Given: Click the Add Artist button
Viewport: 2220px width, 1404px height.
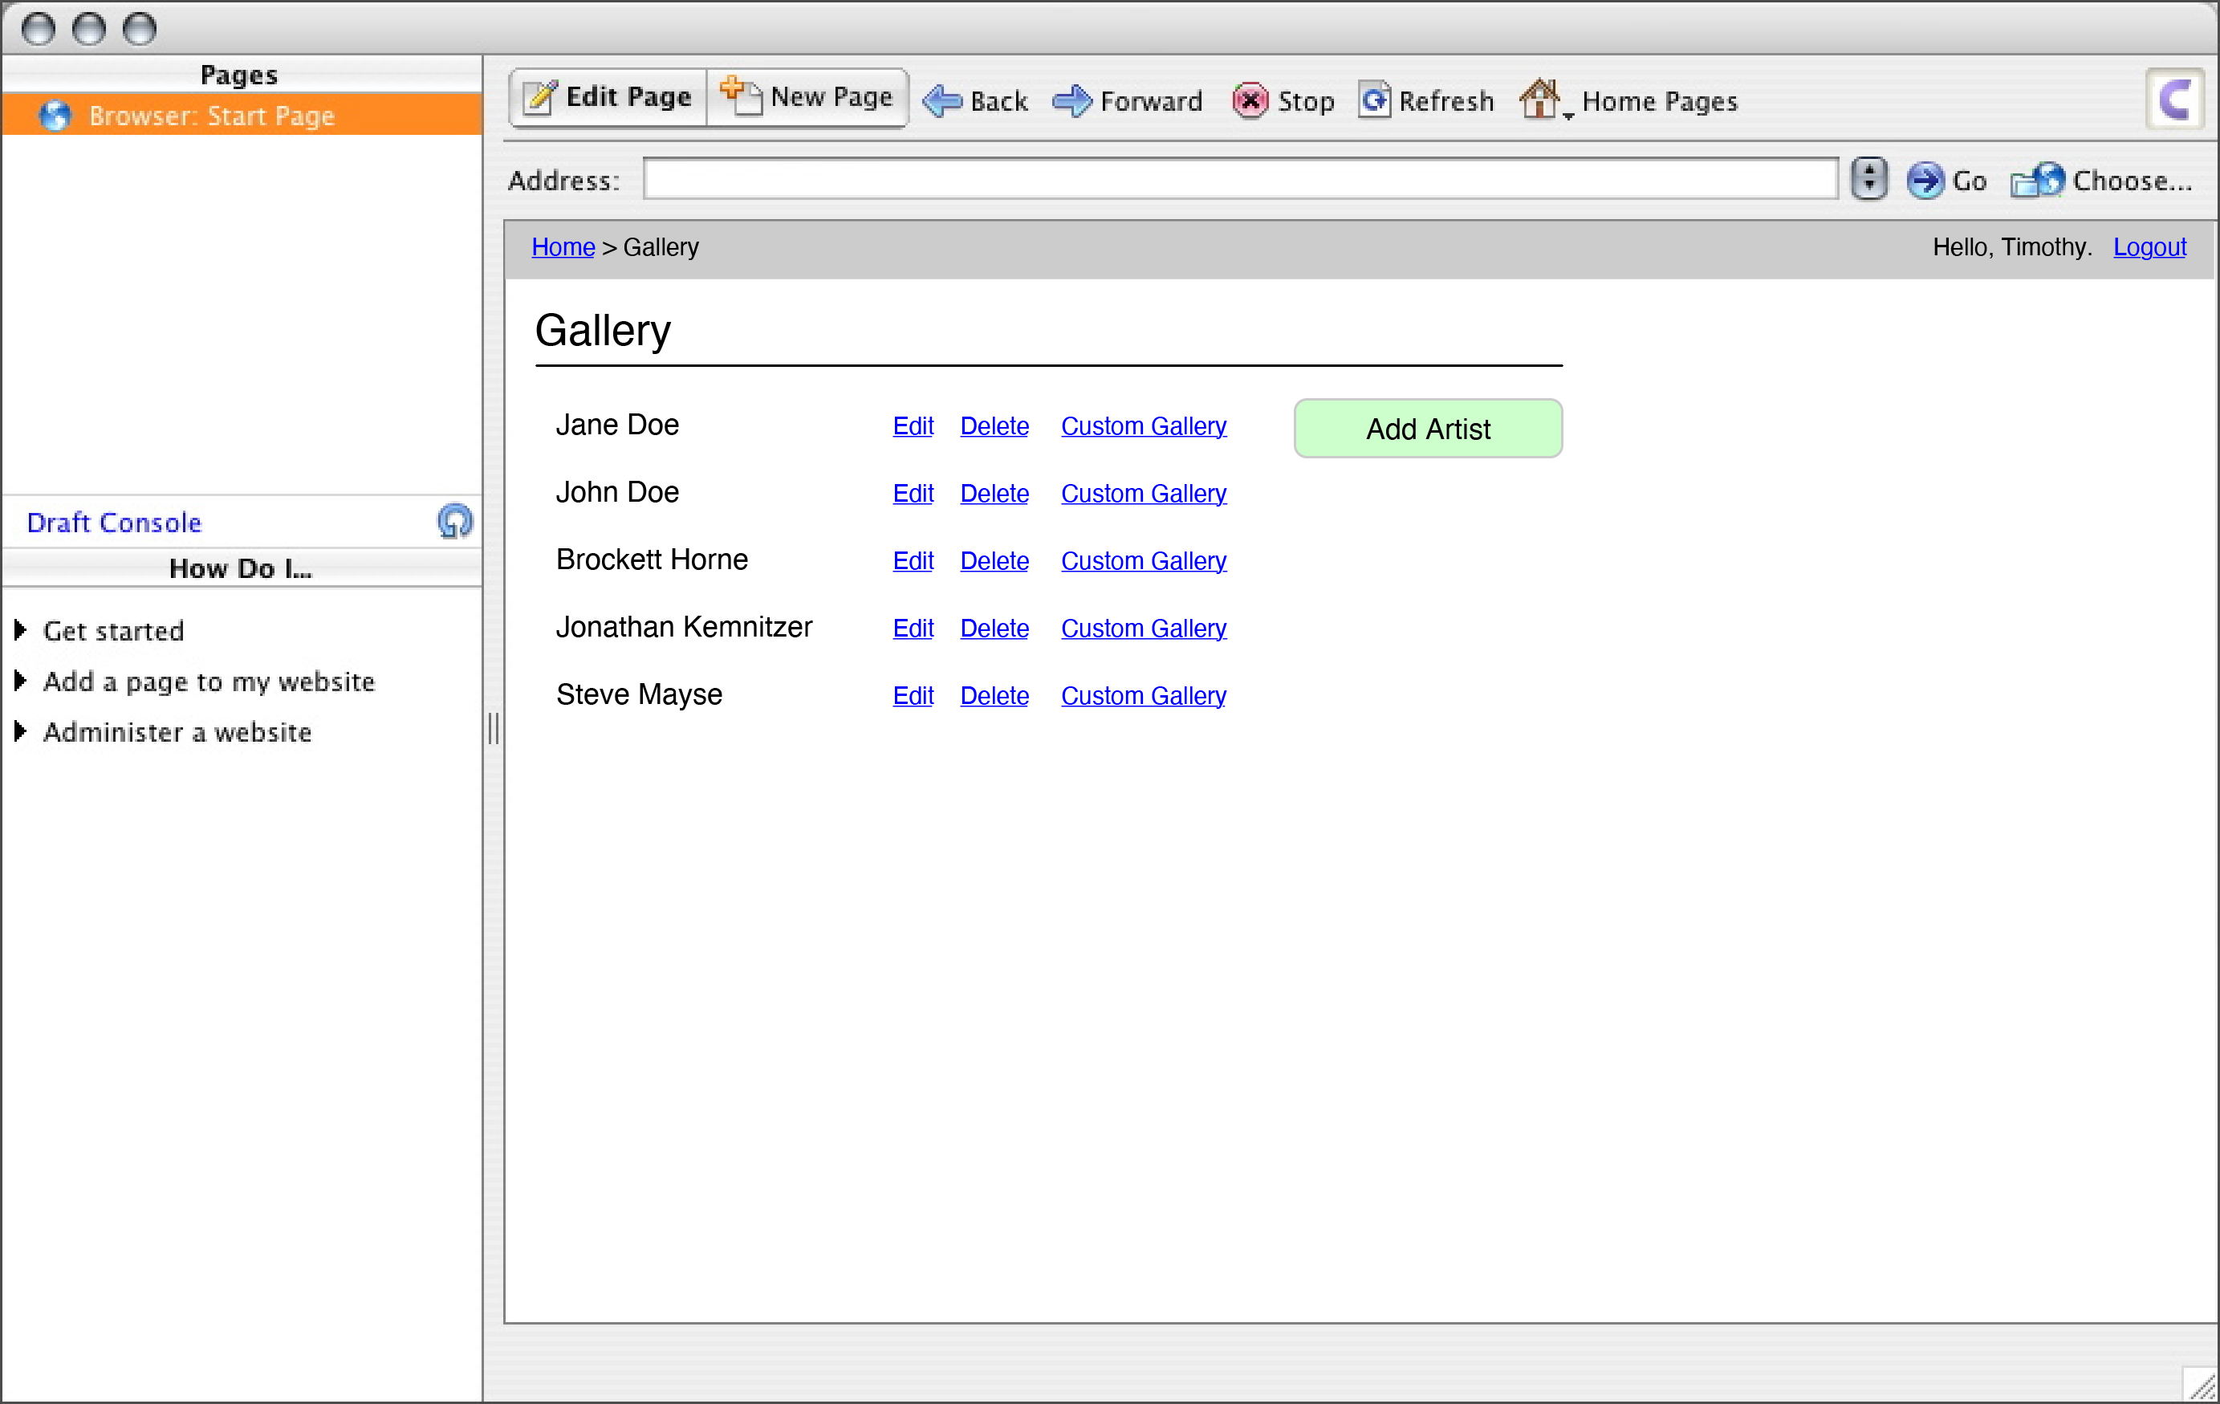Looking at the screenshot, I should click(x=1426, y=428).
